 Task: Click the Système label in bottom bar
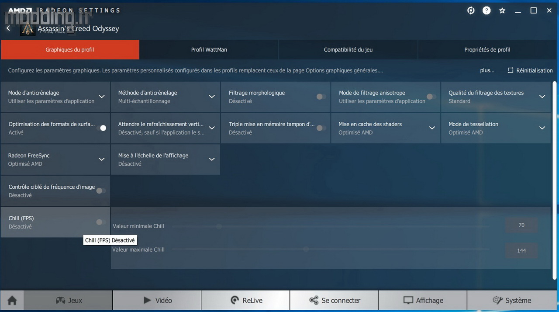point(518,301)
